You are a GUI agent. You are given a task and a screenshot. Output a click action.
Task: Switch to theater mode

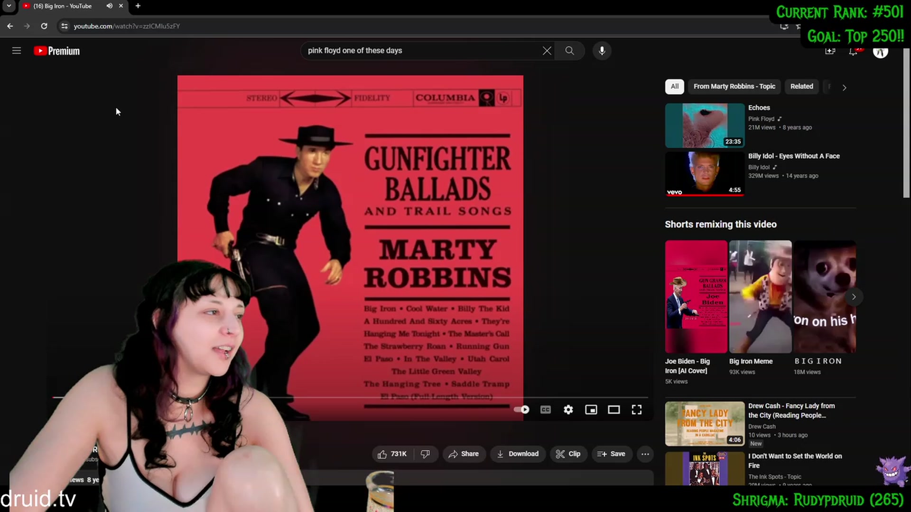coord(614,410)
